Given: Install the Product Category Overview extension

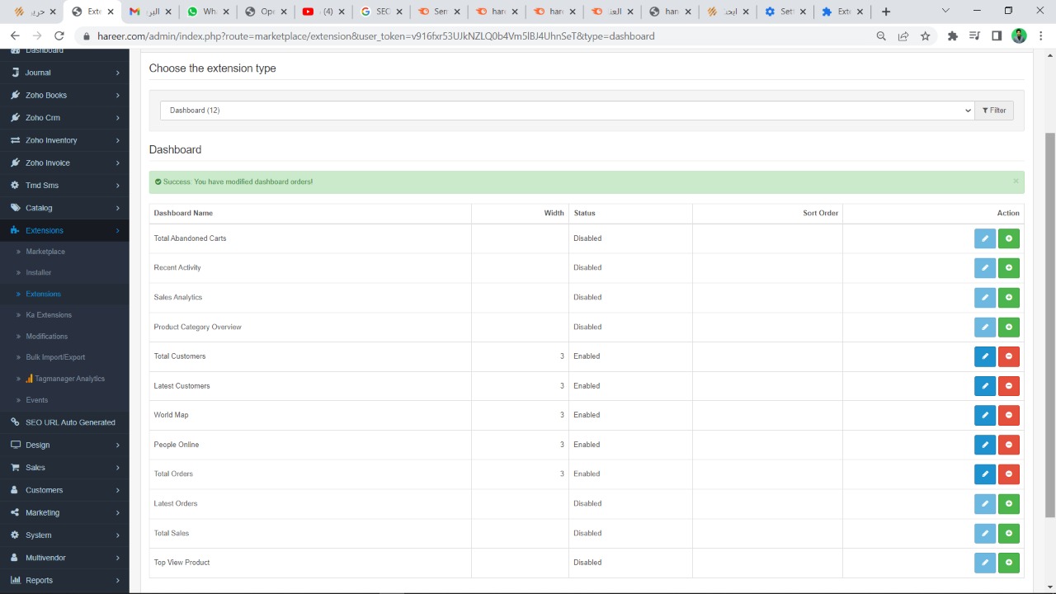Looking at the screenshot, I should (x=1009, y=328).
